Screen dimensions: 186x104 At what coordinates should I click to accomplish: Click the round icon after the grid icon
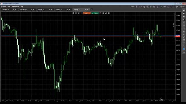tap(103, 13)
